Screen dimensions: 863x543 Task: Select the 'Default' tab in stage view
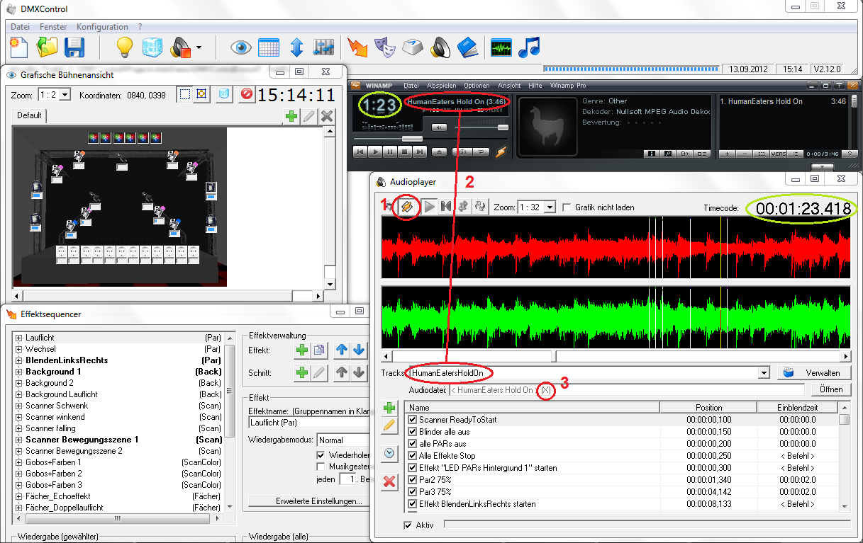coord(30,115)
